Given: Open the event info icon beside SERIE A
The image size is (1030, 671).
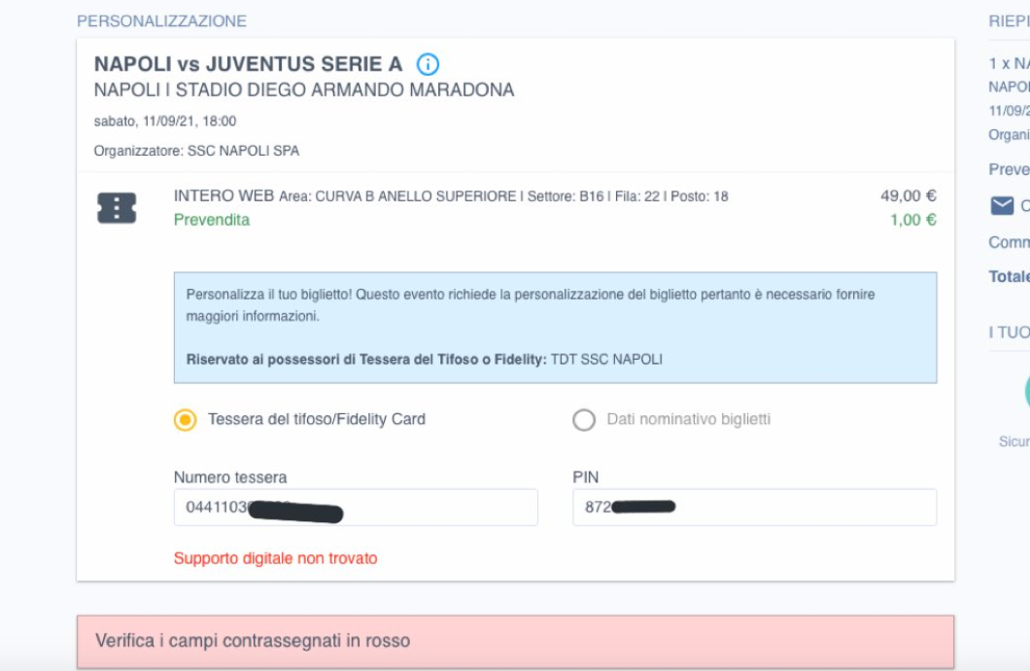Looking at the screenshot, I should pyautogui.click(x=428, y=64).
